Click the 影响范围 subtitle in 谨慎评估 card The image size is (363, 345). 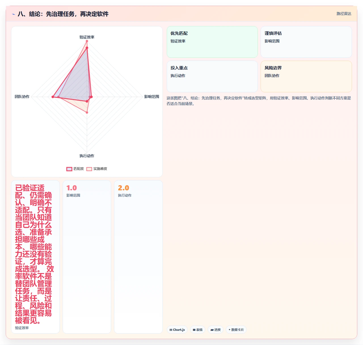(x=272, y=41)
